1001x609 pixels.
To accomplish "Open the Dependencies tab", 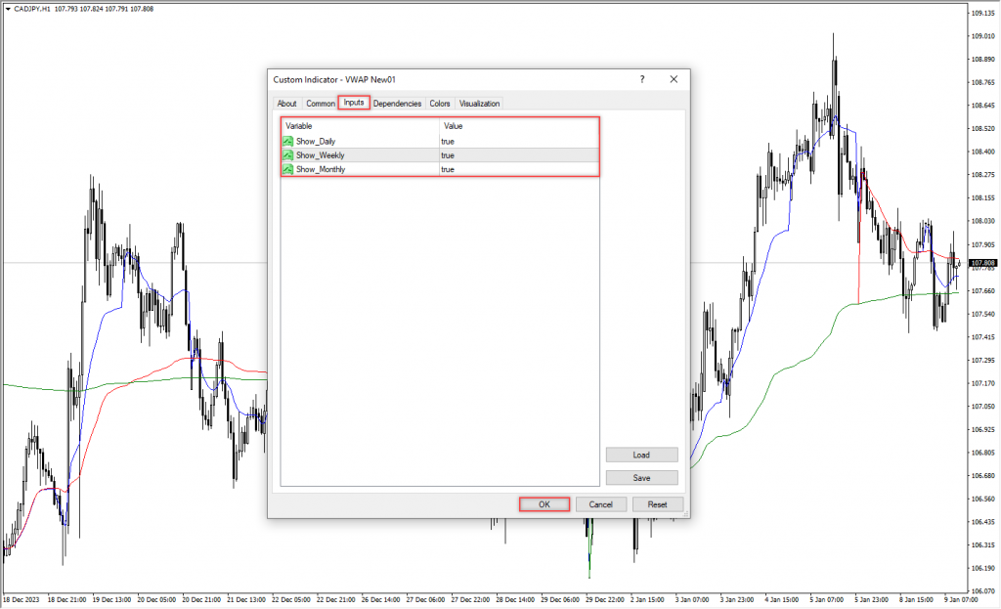I will click(x=397, y=104).
